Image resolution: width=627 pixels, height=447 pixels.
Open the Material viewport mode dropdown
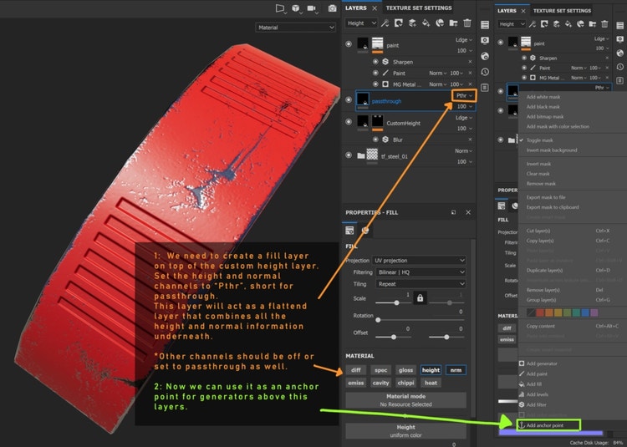tap(296, 27)
